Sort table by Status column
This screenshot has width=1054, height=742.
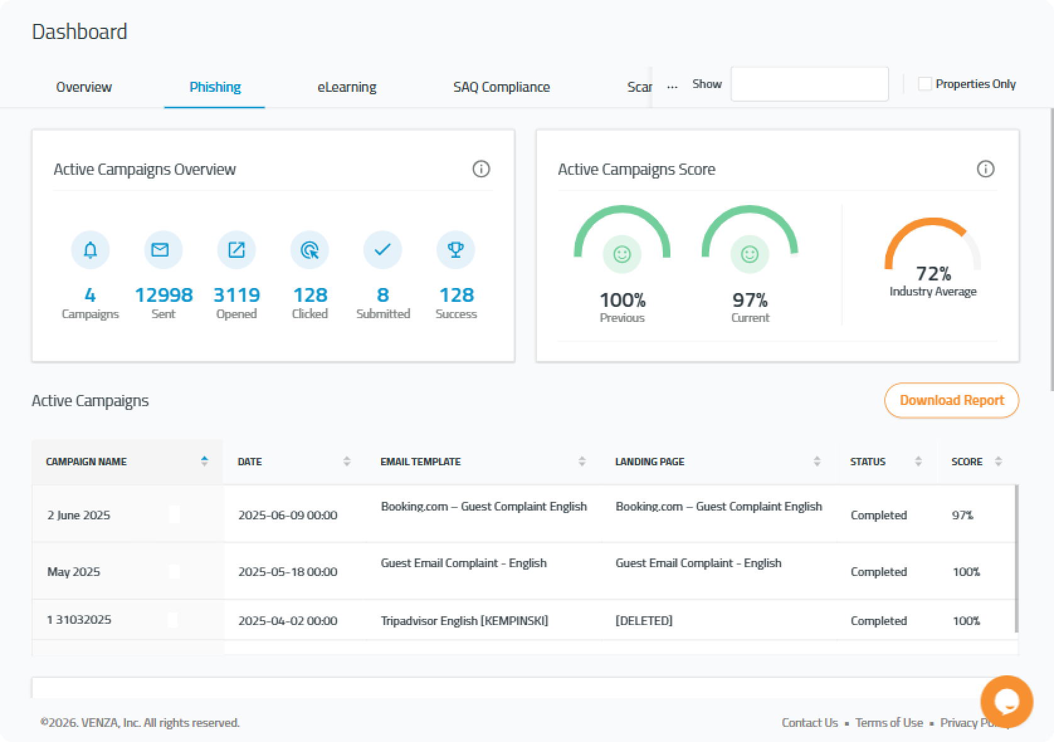918,462
